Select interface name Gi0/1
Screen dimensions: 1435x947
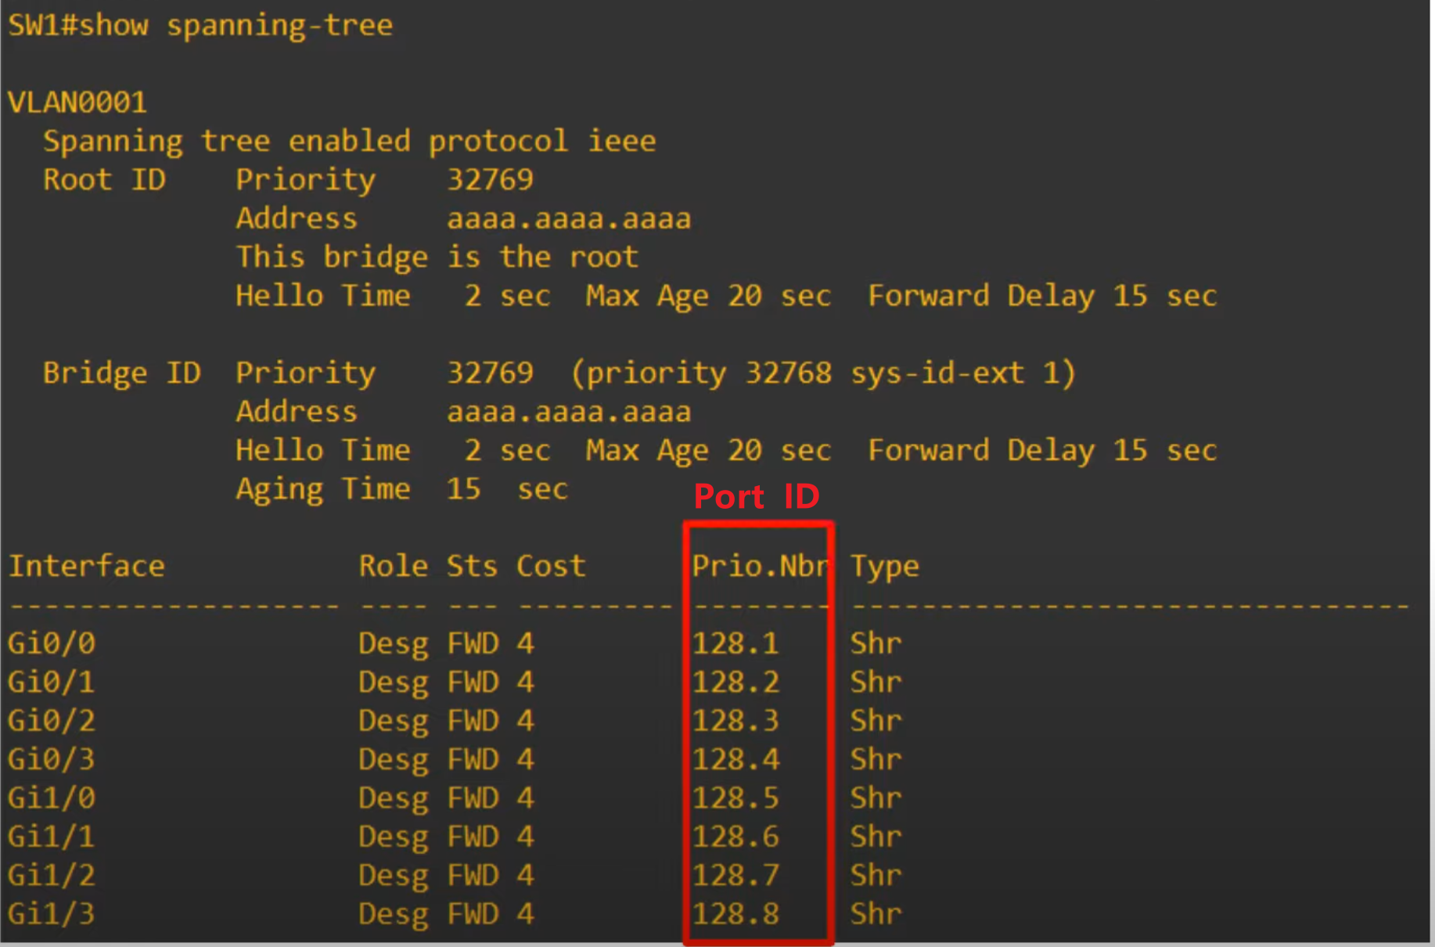pos(52,682)
